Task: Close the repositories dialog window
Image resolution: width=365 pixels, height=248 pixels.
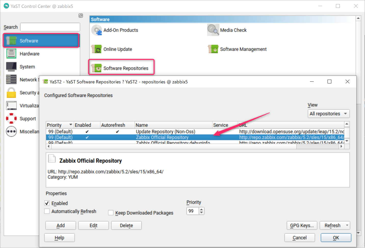Action: pyautogui.click(x=347, y=82)
